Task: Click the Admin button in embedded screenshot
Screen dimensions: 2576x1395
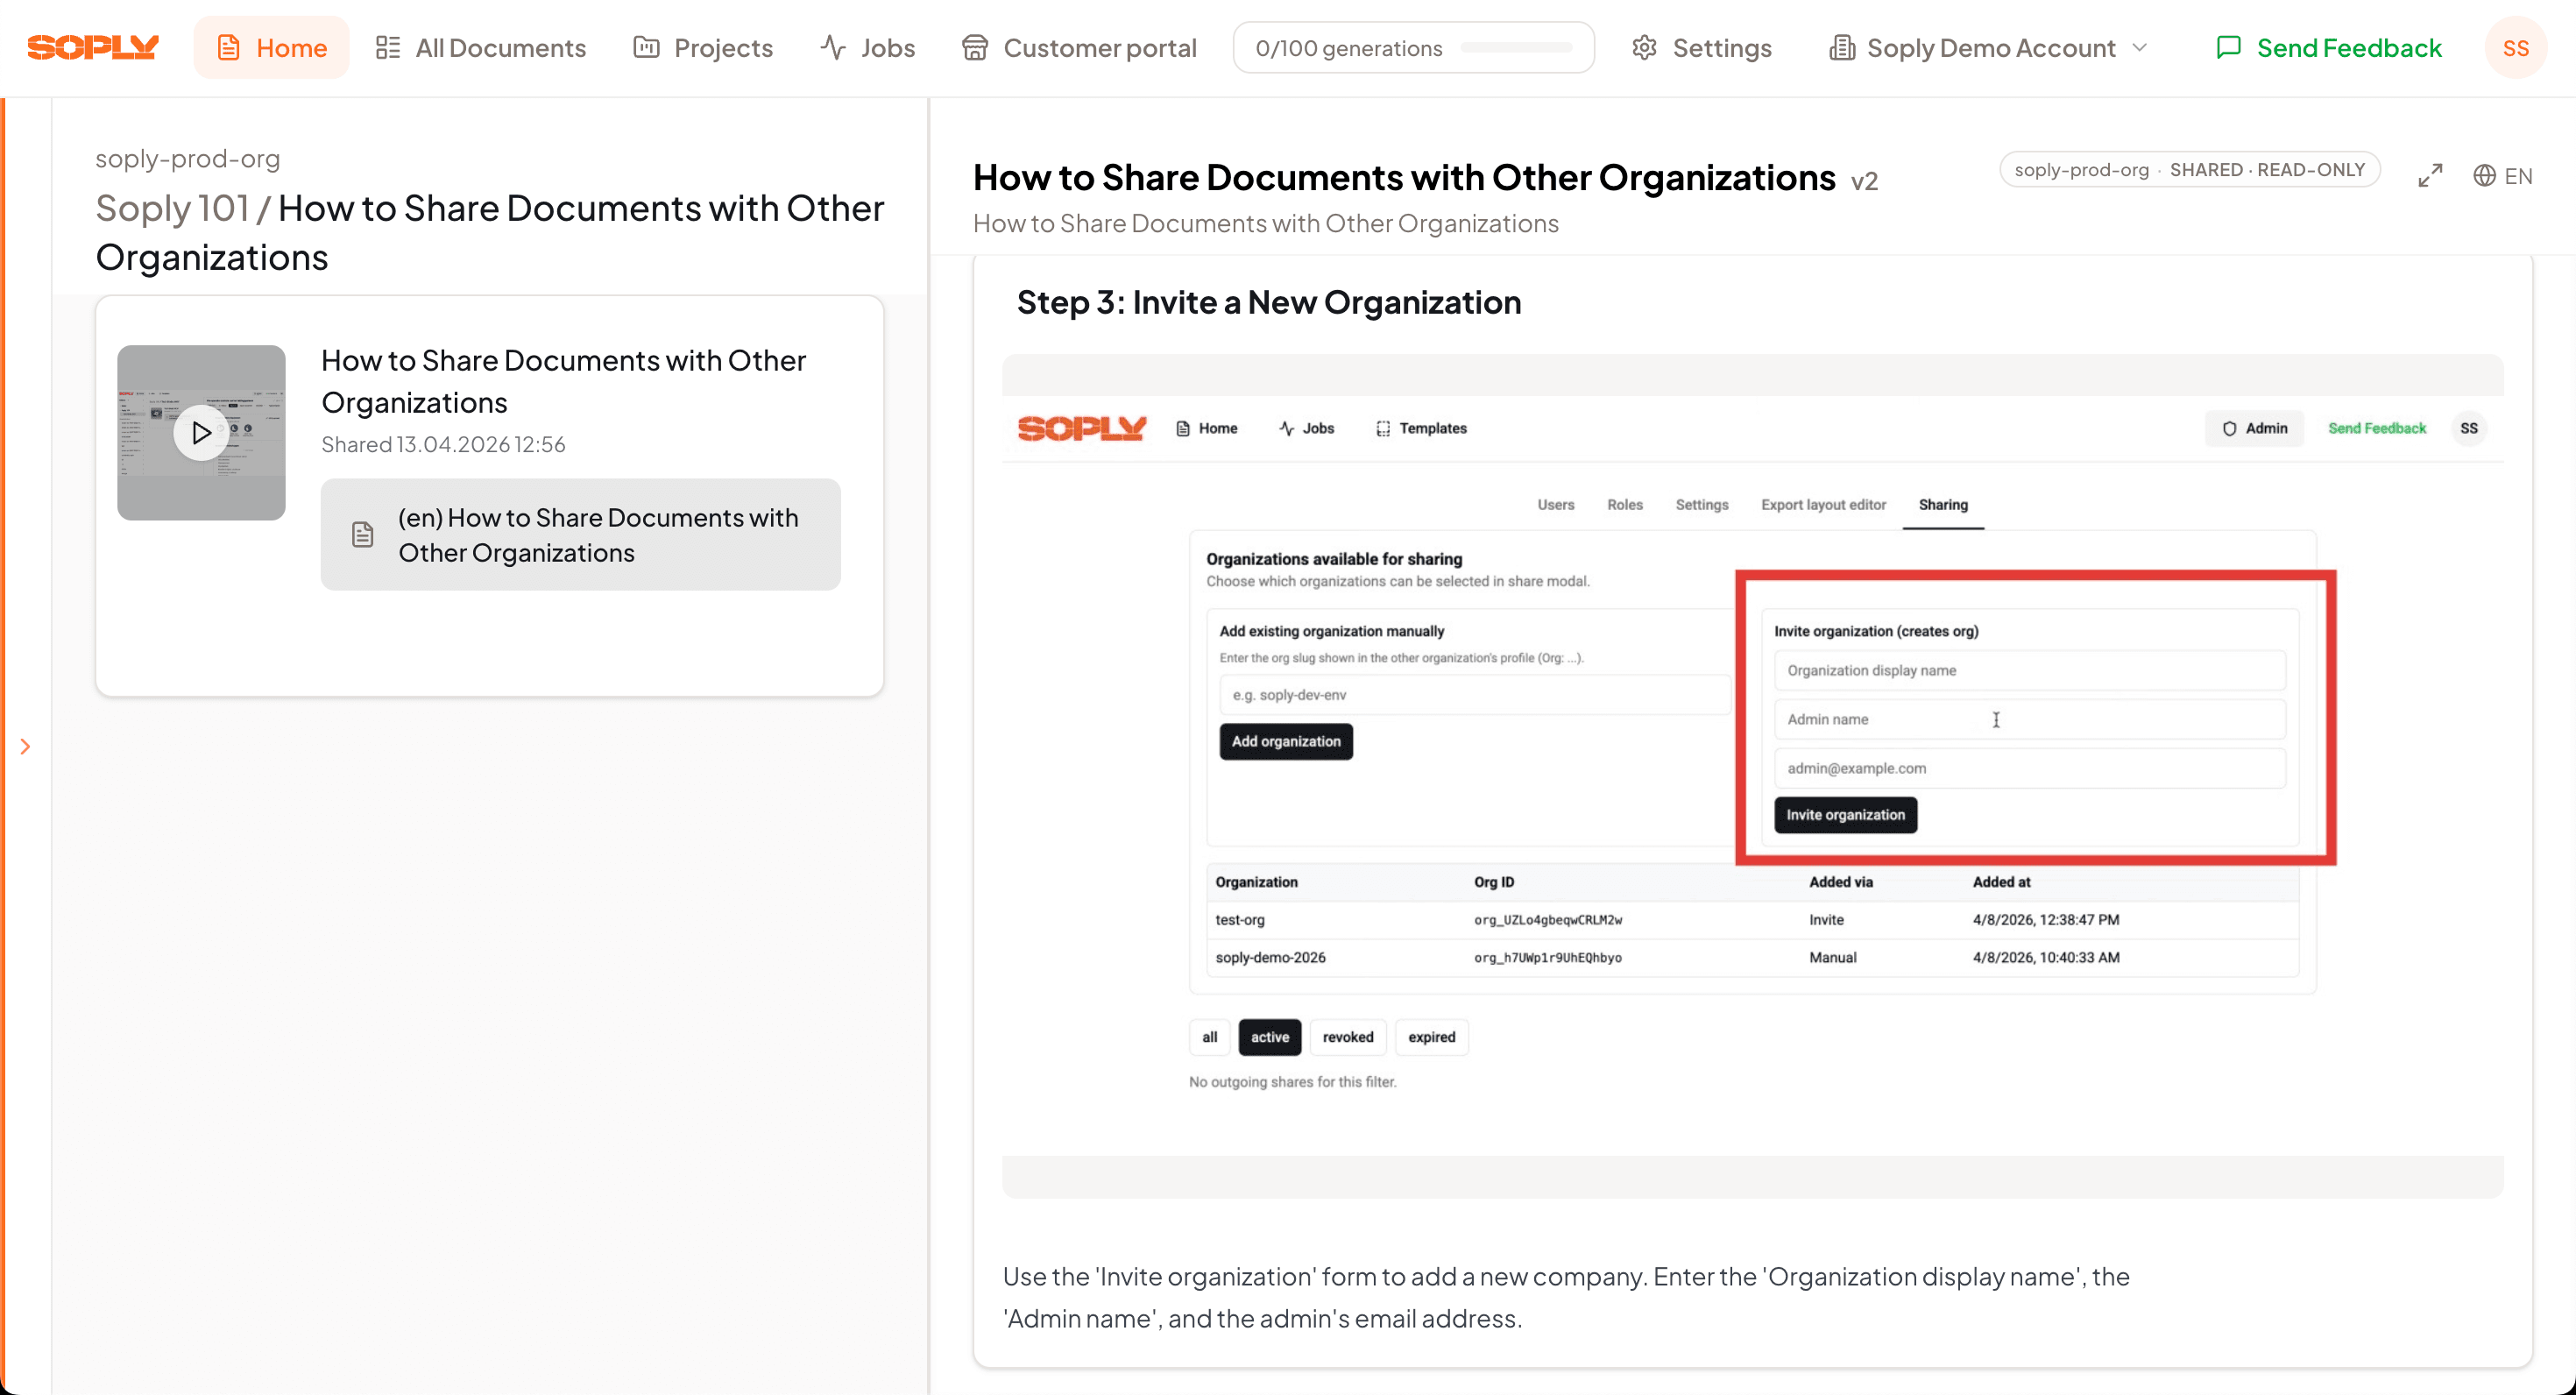Action: [x=2254, y=428]
